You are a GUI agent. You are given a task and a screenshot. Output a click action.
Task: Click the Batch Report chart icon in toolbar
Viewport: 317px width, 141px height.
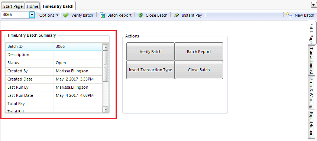[103, 15]
